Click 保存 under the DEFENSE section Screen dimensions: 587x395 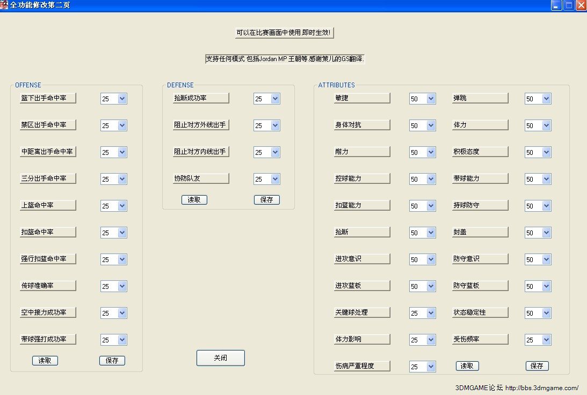266,200
